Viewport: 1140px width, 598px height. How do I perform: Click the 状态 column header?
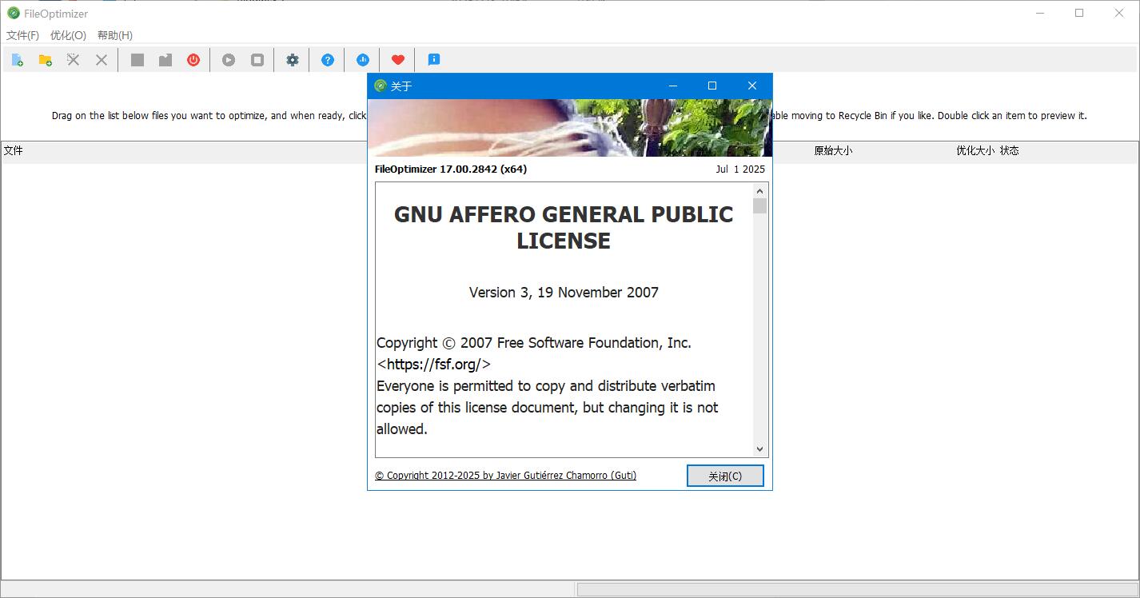point(1010,150)
